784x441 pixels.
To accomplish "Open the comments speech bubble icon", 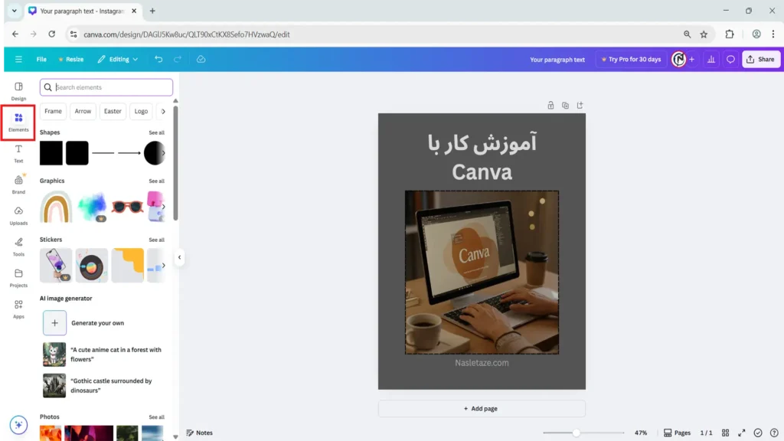I will (730, 59).
